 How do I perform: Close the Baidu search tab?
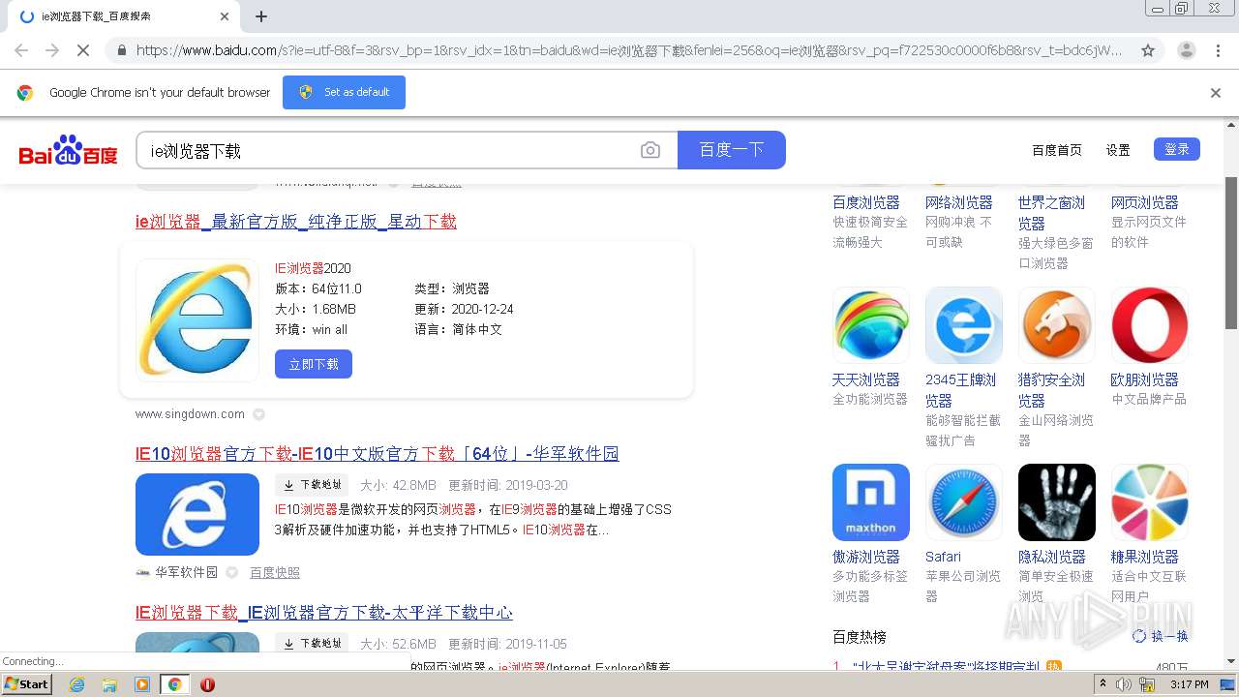pos(225,16)
